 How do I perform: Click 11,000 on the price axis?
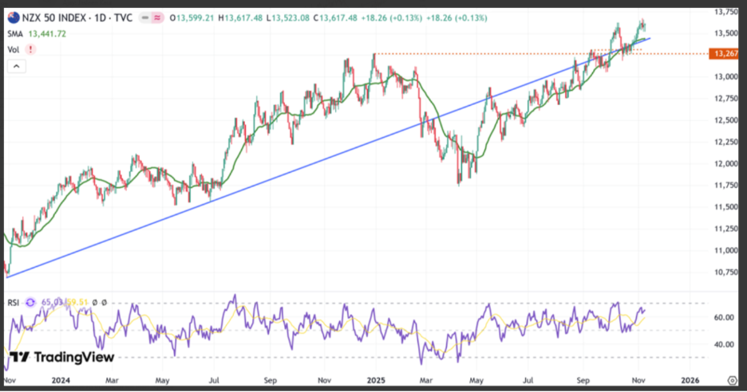point(726,251)
